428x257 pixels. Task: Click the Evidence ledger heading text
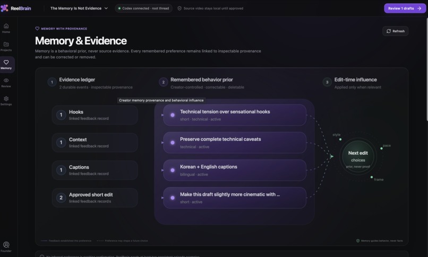pyautogui.click(x=77, y=80)
